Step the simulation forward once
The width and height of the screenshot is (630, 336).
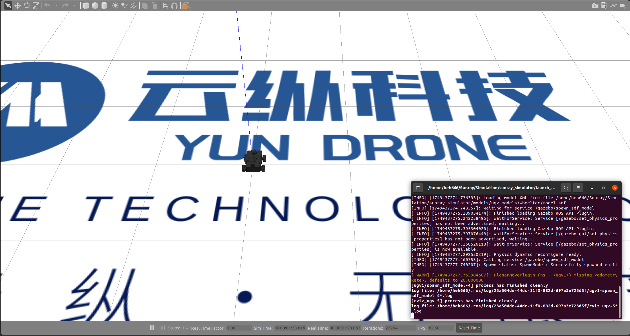(163, 328)
